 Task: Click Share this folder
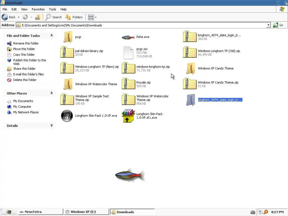24,69
